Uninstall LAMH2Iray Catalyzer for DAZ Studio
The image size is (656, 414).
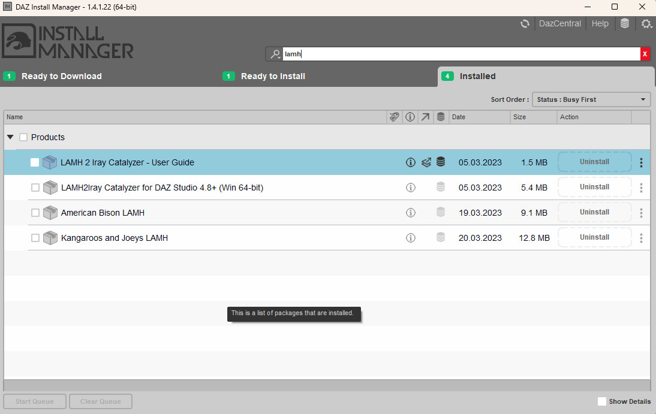click(x=594, y=187)
